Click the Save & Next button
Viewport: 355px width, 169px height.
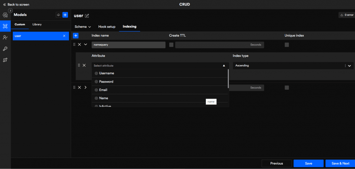click(340, 163)
